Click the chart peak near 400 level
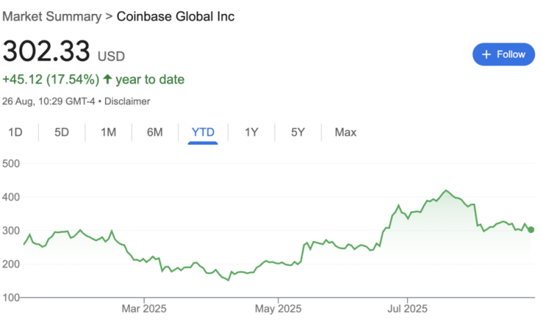Screen dimensions: 543x327 point(446,191)
